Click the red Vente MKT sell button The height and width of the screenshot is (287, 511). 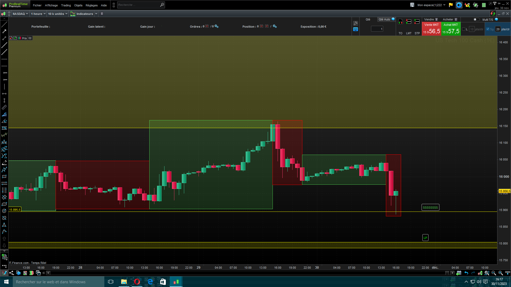[431, 29]
